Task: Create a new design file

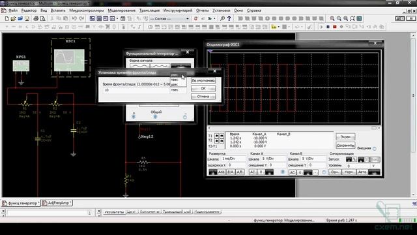Action: click(7, 19)
